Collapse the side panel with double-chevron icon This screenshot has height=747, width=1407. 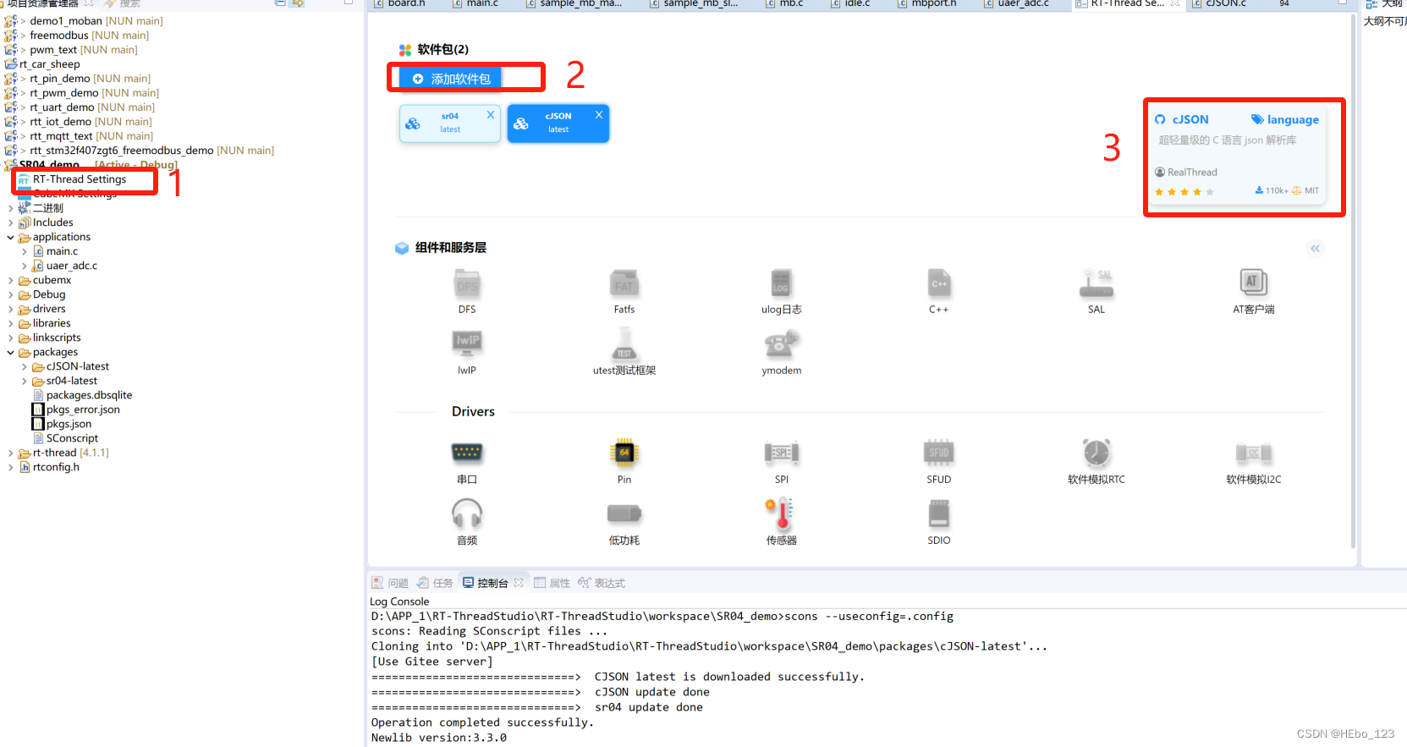point(1315,248)
